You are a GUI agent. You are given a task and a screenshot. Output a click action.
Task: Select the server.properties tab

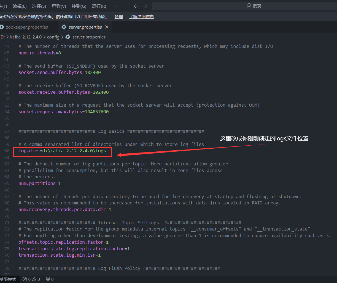tap(85, 27)
